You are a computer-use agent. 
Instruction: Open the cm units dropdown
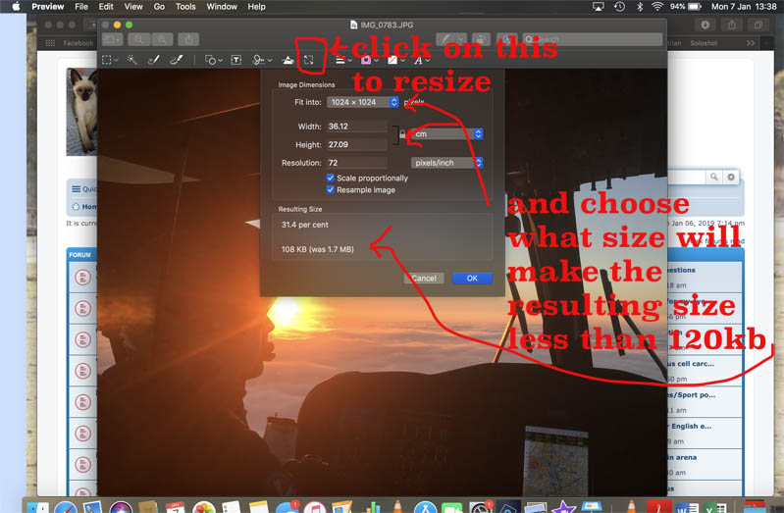pyautogui.click(x=446, y=134)
